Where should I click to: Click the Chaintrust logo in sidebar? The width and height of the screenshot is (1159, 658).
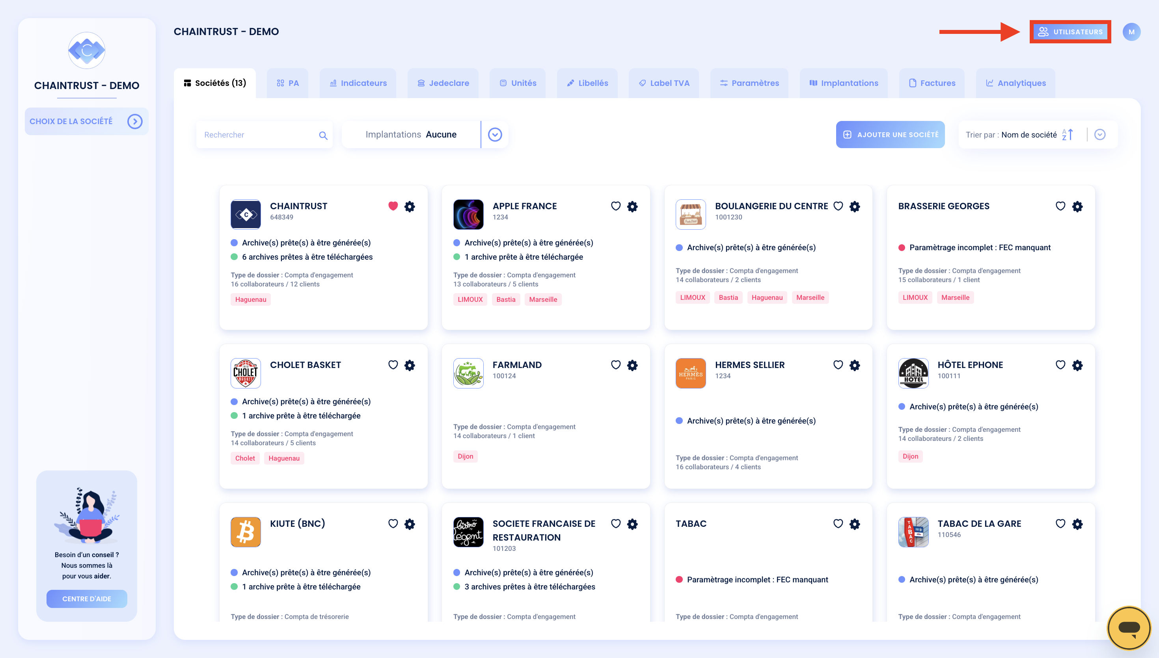[x=87, y=50]
